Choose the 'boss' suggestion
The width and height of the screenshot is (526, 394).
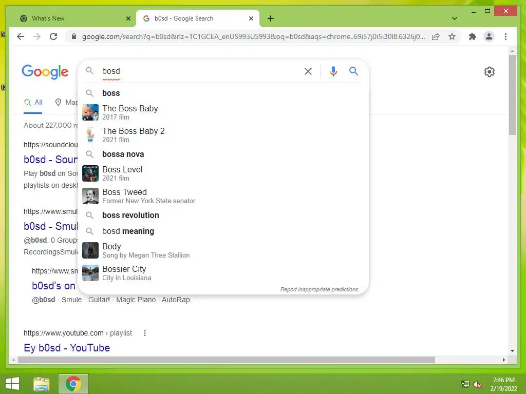tap(223, 93)
